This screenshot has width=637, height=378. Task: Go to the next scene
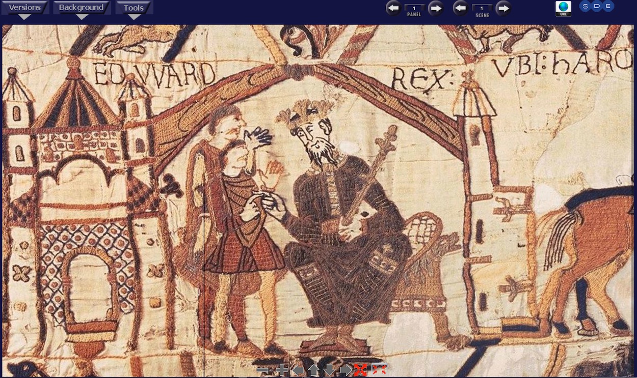[503, 8]
